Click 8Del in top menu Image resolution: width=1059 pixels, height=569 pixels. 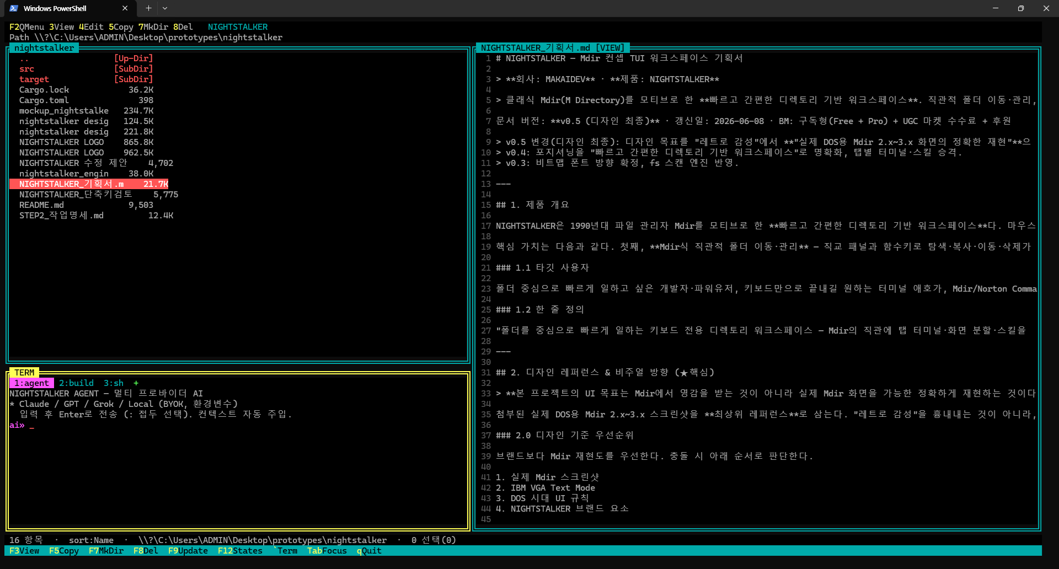tap(183, 27)
